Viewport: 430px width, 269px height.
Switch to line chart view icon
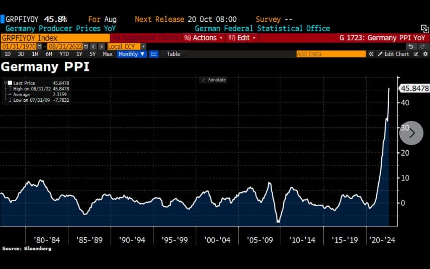(x=154, y=54)
